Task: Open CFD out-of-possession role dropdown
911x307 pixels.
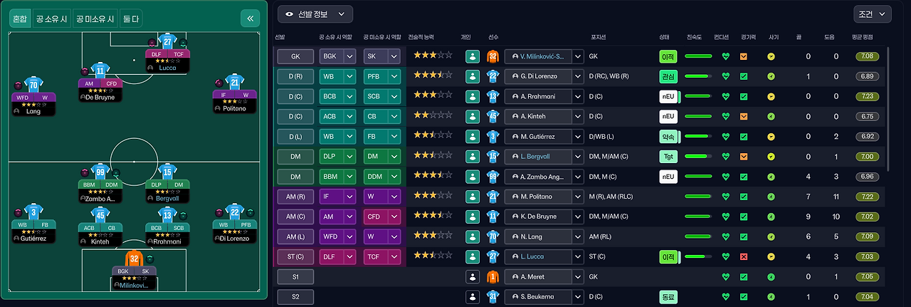Action: tap(394, 216)
